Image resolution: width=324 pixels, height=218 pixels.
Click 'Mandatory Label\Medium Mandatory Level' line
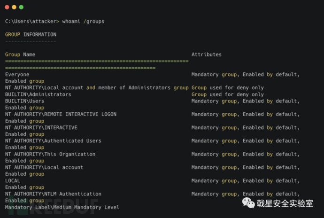pos(62,207)
